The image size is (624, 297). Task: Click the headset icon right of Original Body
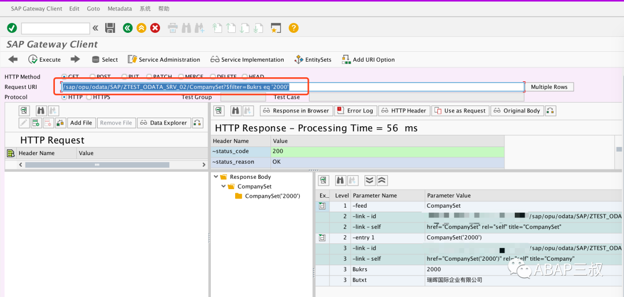(x=551, y=111)
